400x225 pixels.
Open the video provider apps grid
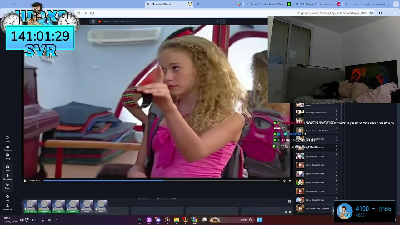tap(93, 22)
